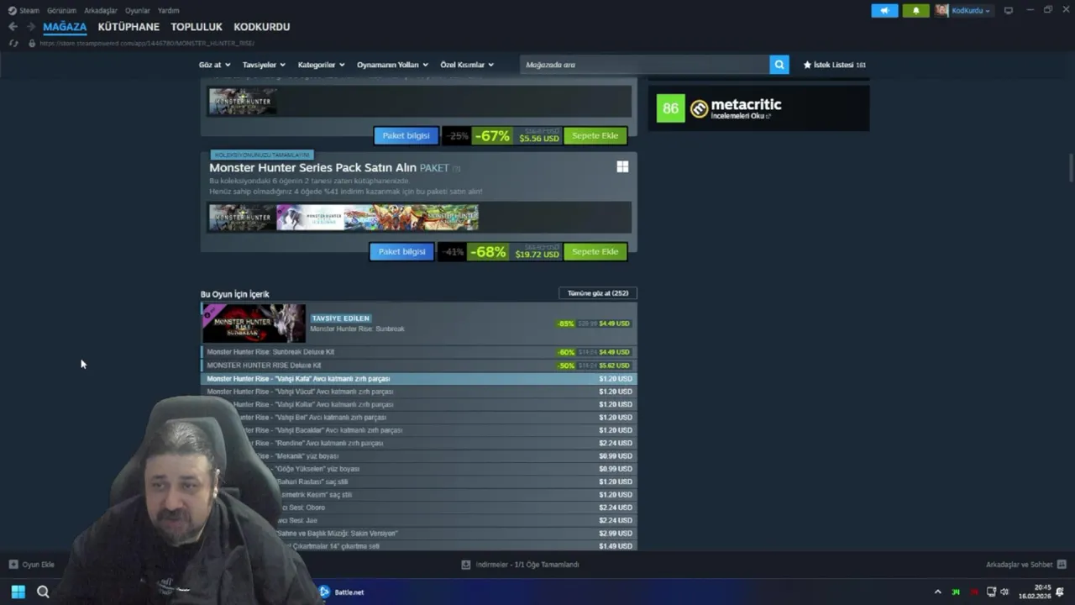Viewport: 1075px width, 605px height.
Task: Open friends and chat icon
Action: click(x=1062, y=565)
